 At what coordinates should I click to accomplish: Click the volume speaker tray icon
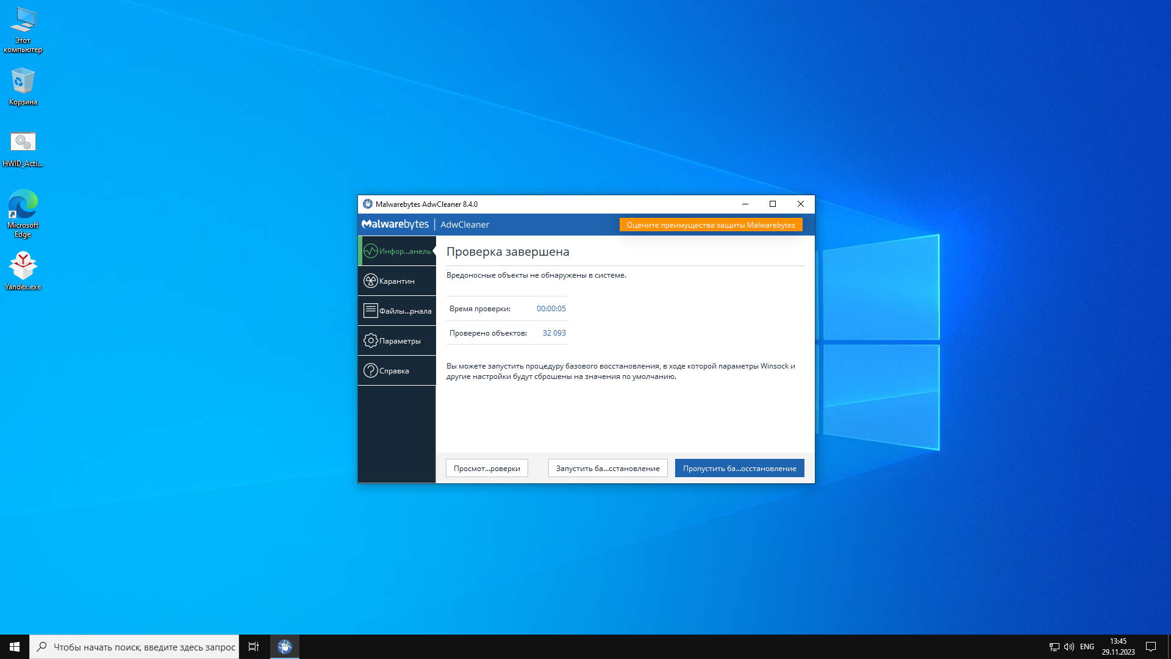pos(1069,647)
